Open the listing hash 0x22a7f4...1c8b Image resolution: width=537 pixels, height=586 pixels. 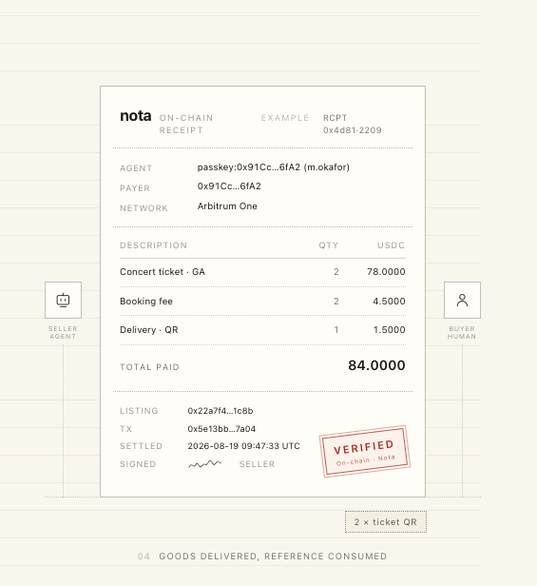tap(221, 411)
